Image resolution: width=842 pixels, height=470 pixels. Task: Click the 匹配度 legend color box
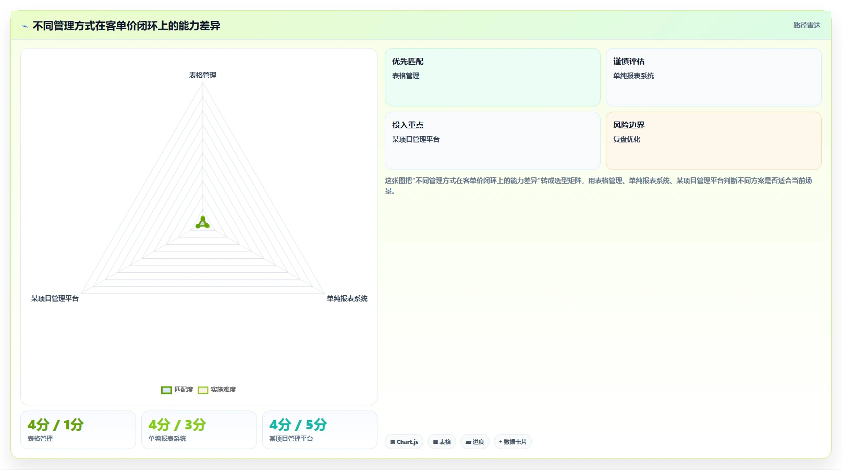166,390
